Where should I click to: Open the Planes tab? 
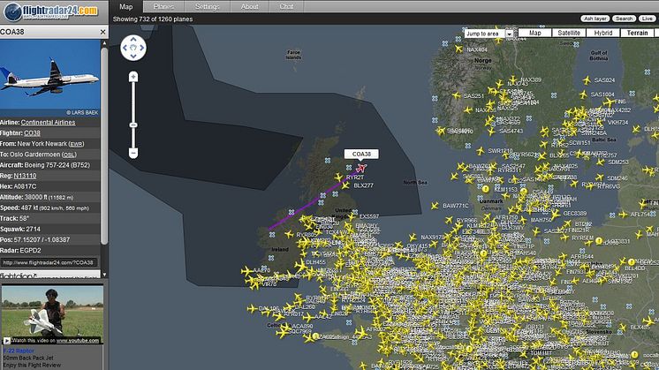click(x=163, y=6)
